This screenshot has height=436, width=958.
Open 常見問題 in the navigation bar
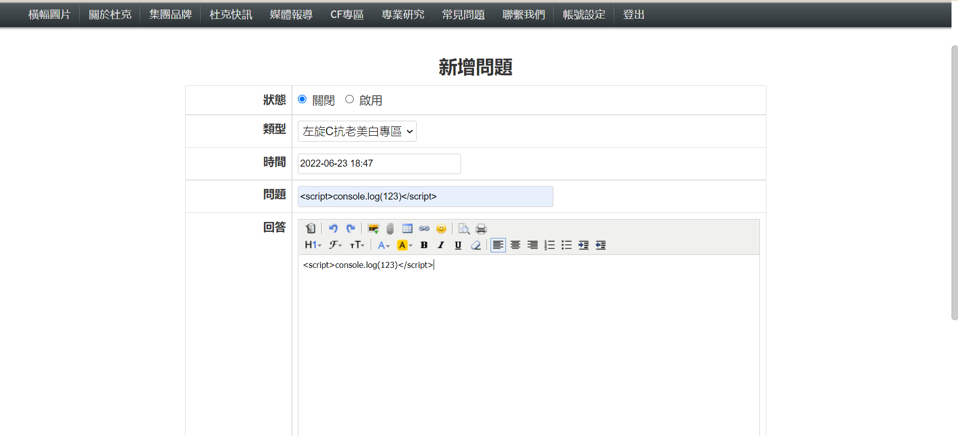464,14
